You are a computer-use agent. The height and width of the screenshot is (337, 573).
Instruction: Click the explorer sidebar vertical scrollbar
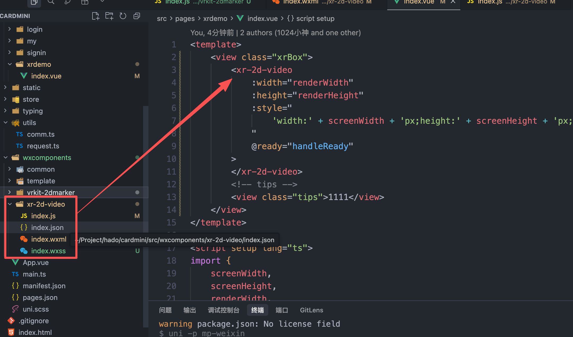point(146,212)
